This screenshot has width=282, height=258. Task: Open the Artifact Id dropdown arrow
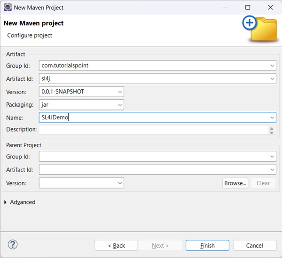[273, 78]
